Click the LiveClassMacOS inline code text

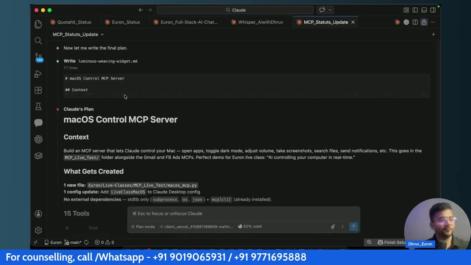tap(128, 192)
